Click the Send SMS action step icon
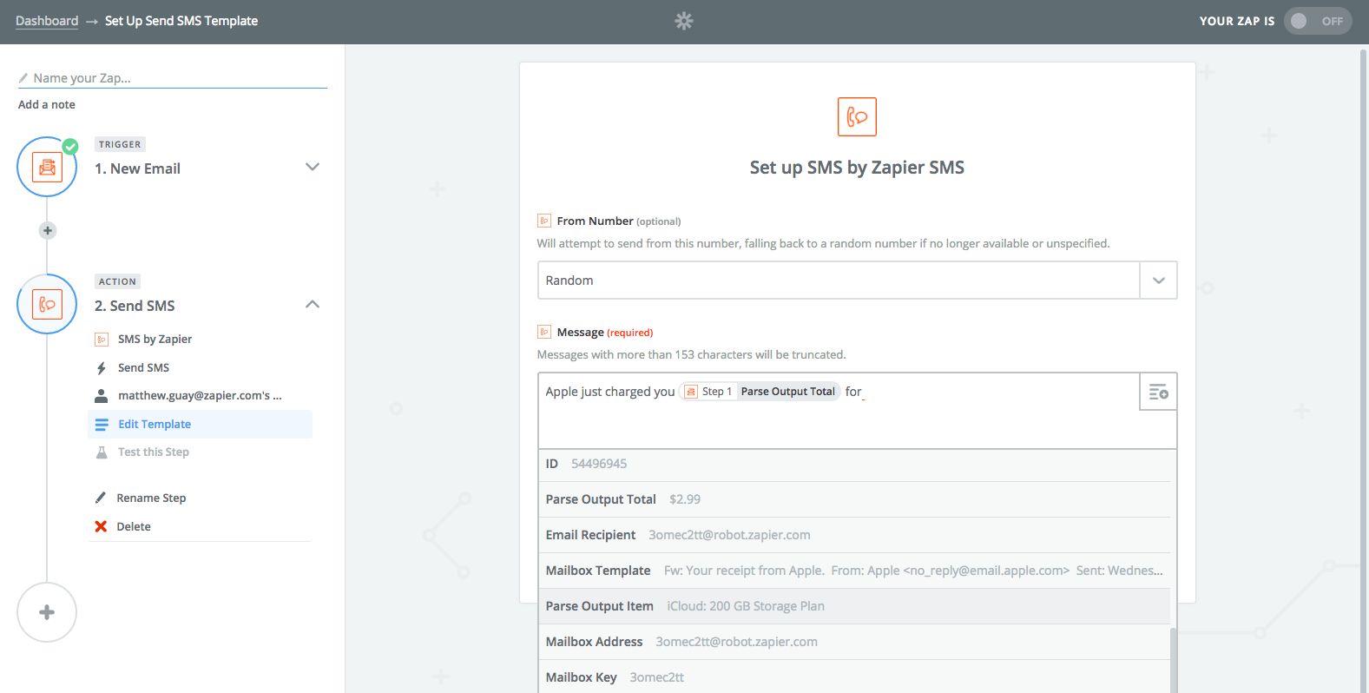1369x693 pixels. pos(47,304)
